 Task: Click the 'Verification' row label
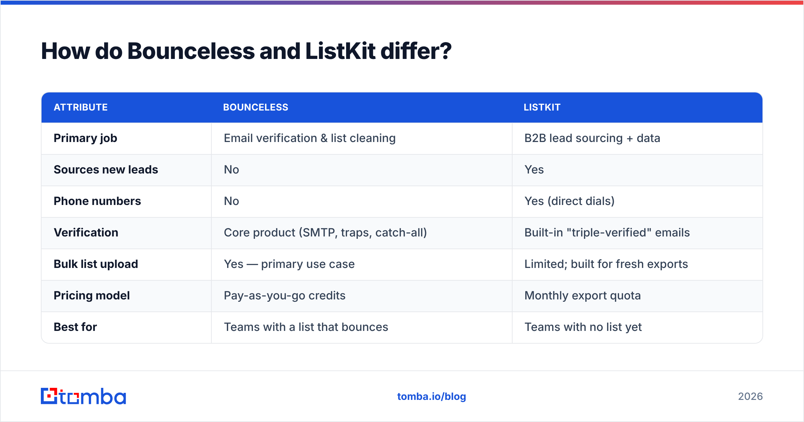[86, 232]
